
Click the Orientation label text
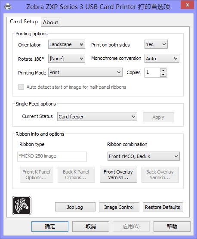(30, 45)
